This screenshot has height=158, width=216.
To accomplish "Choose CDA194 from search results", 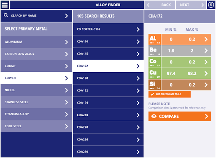I will click(x=108, y=103).
